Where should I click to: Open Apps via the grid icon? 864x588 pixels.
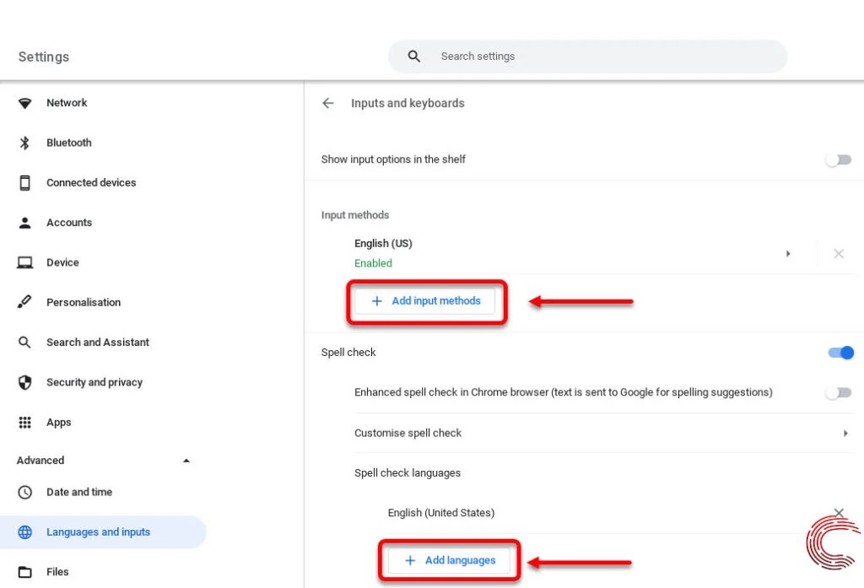click(26, 422)
